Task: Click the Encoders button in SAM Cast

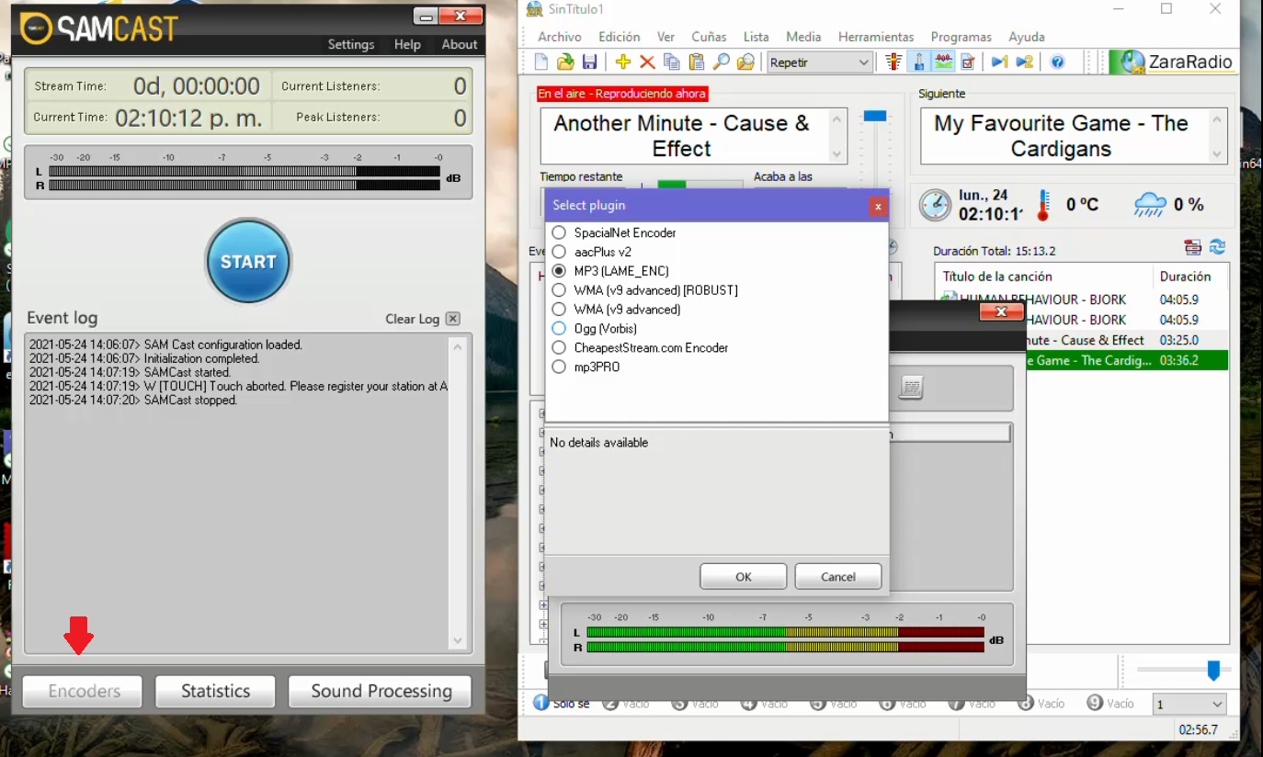Action: [x=84, y=691]
